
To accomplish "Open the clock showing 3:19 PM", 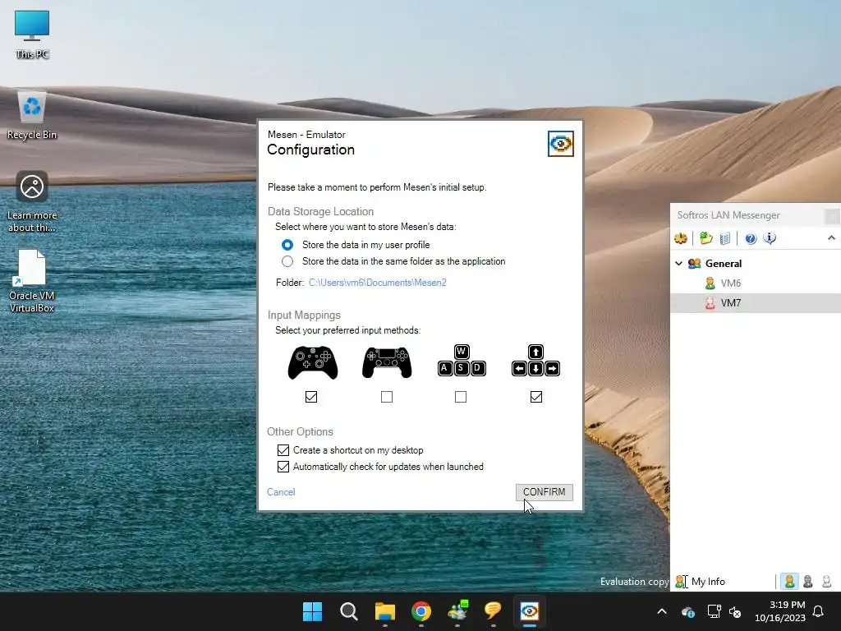I will [780, 611].
